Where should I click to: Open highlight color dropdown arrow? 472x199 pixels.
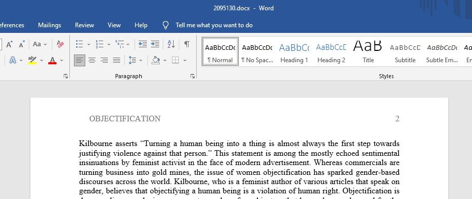(42, 60)
